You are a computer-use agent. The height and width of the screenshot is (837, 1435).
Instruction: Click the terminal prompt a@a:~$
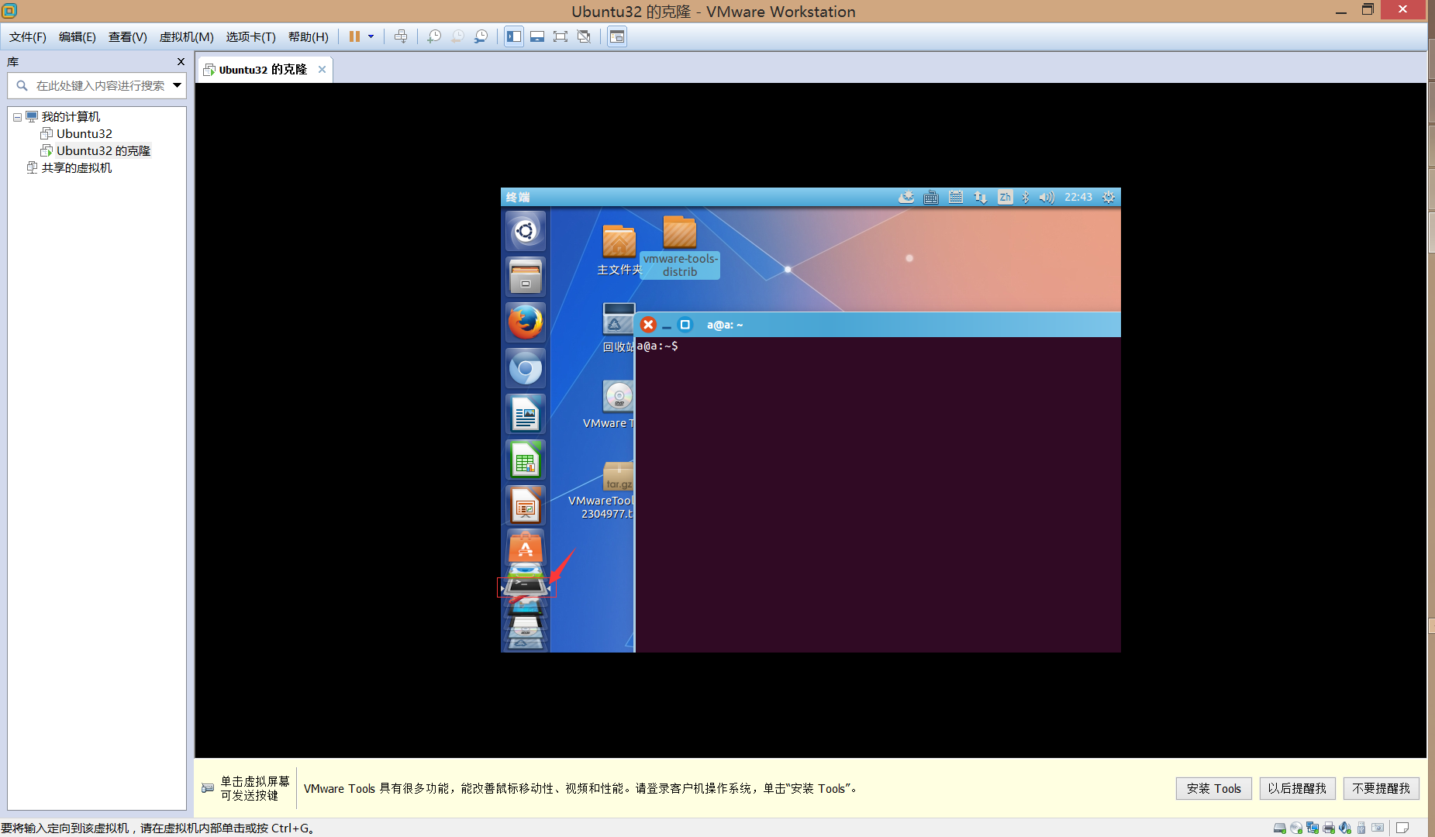point(657,346)
